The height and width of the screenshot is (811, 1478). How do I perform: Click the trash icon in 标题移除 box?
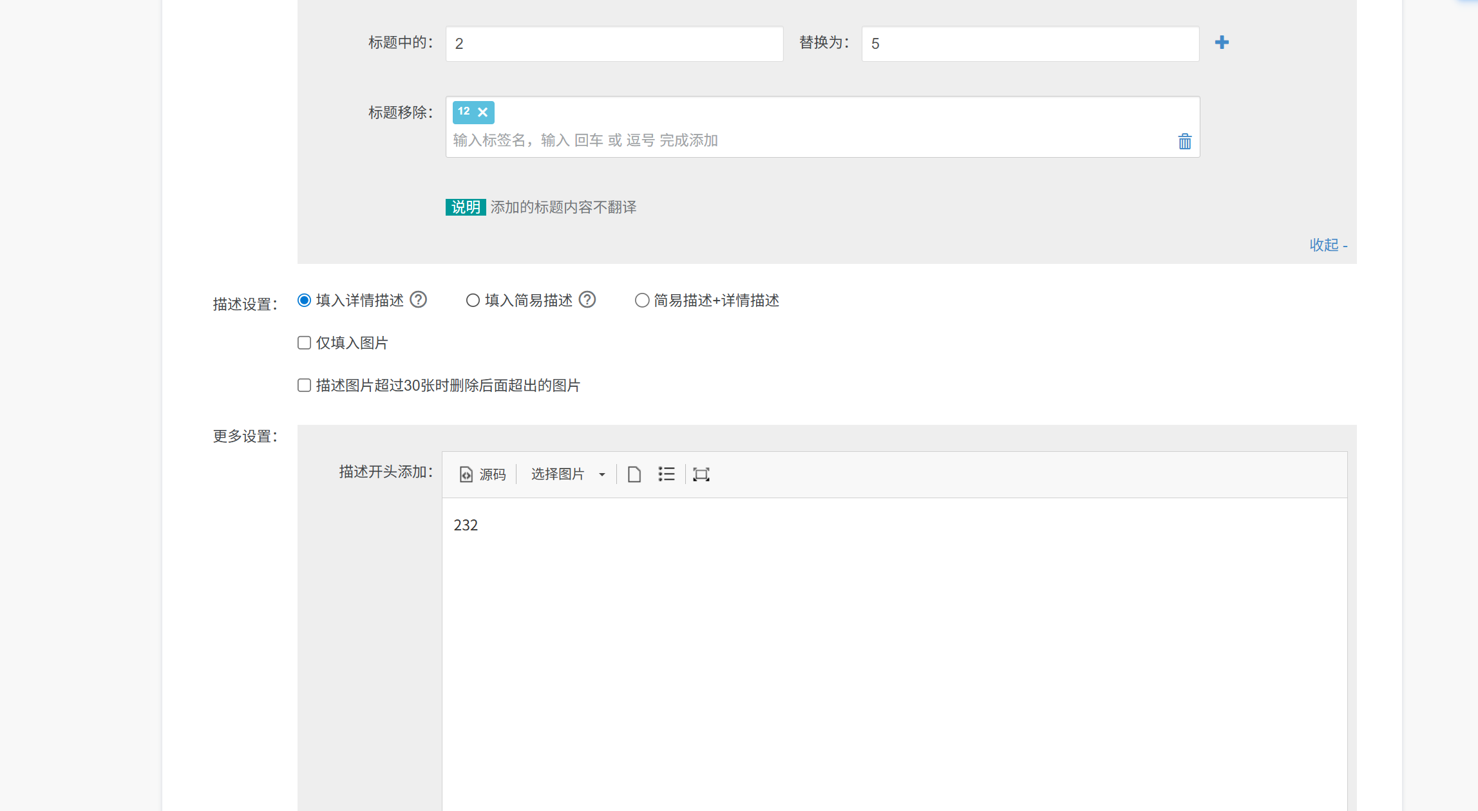(1184, 142)
